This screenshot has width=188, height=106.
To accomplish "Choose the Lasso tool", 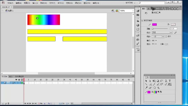I will 162,81.
